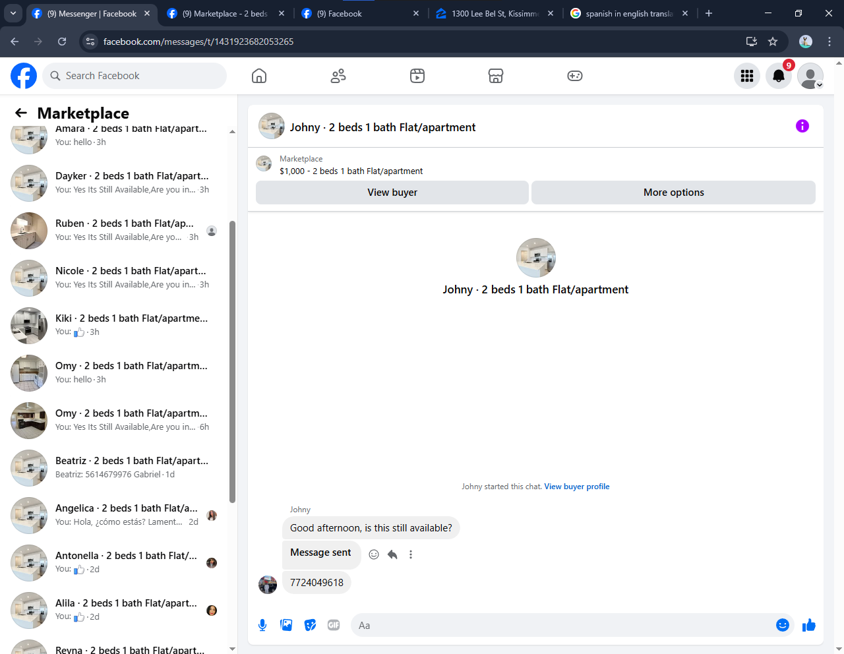Click the facebook.com address bar URL
This screenshot has height=654, width=844.
pyautogui.click(x=198, y=42)
